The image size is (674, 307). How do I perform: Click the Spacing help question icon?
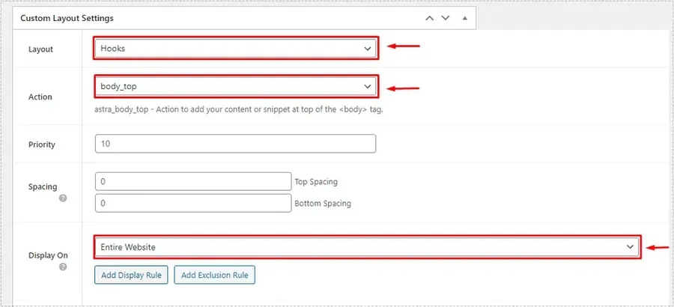tap(63, 198)
